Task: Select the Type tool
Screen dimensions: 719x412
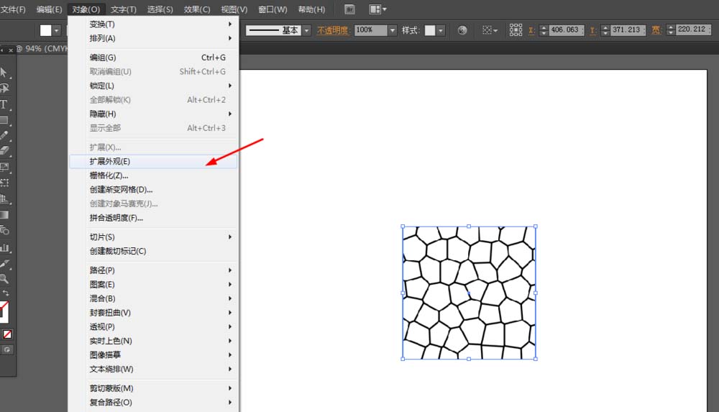Action: click(x=4, y=104)
